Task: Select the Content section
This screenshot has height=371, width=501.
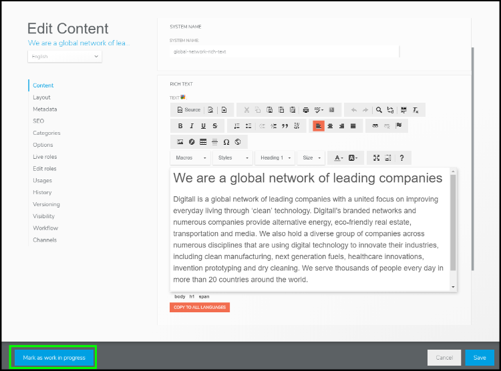Action: click(43, 85)
